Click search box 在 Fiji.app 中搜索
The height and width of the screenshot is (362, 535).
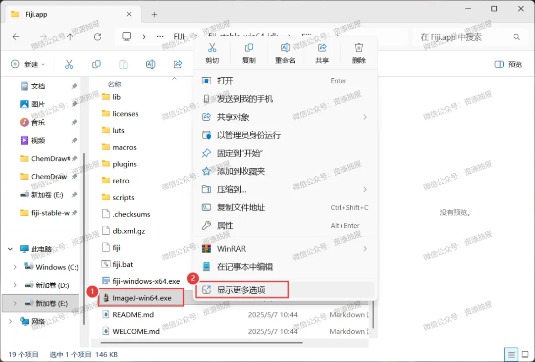tap(471, 37)
